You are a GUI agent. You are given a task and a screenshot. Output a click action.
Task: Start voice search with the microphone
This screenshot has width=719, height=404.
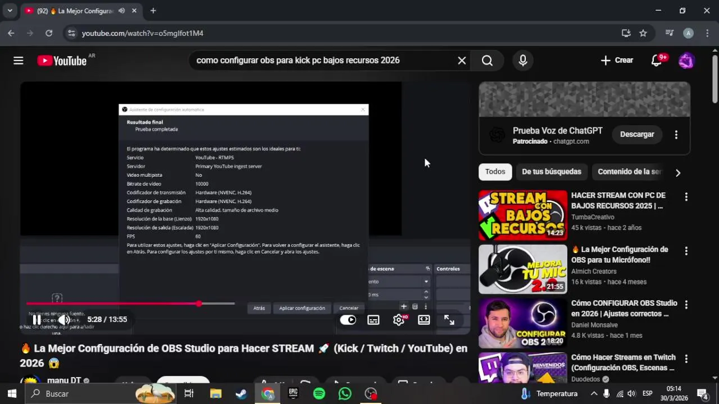(x=523, y=61)
